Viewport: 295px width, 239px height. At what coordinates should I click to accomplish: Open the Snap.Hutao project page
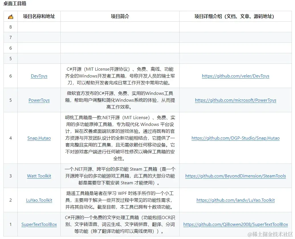click(x=39, y=138)
